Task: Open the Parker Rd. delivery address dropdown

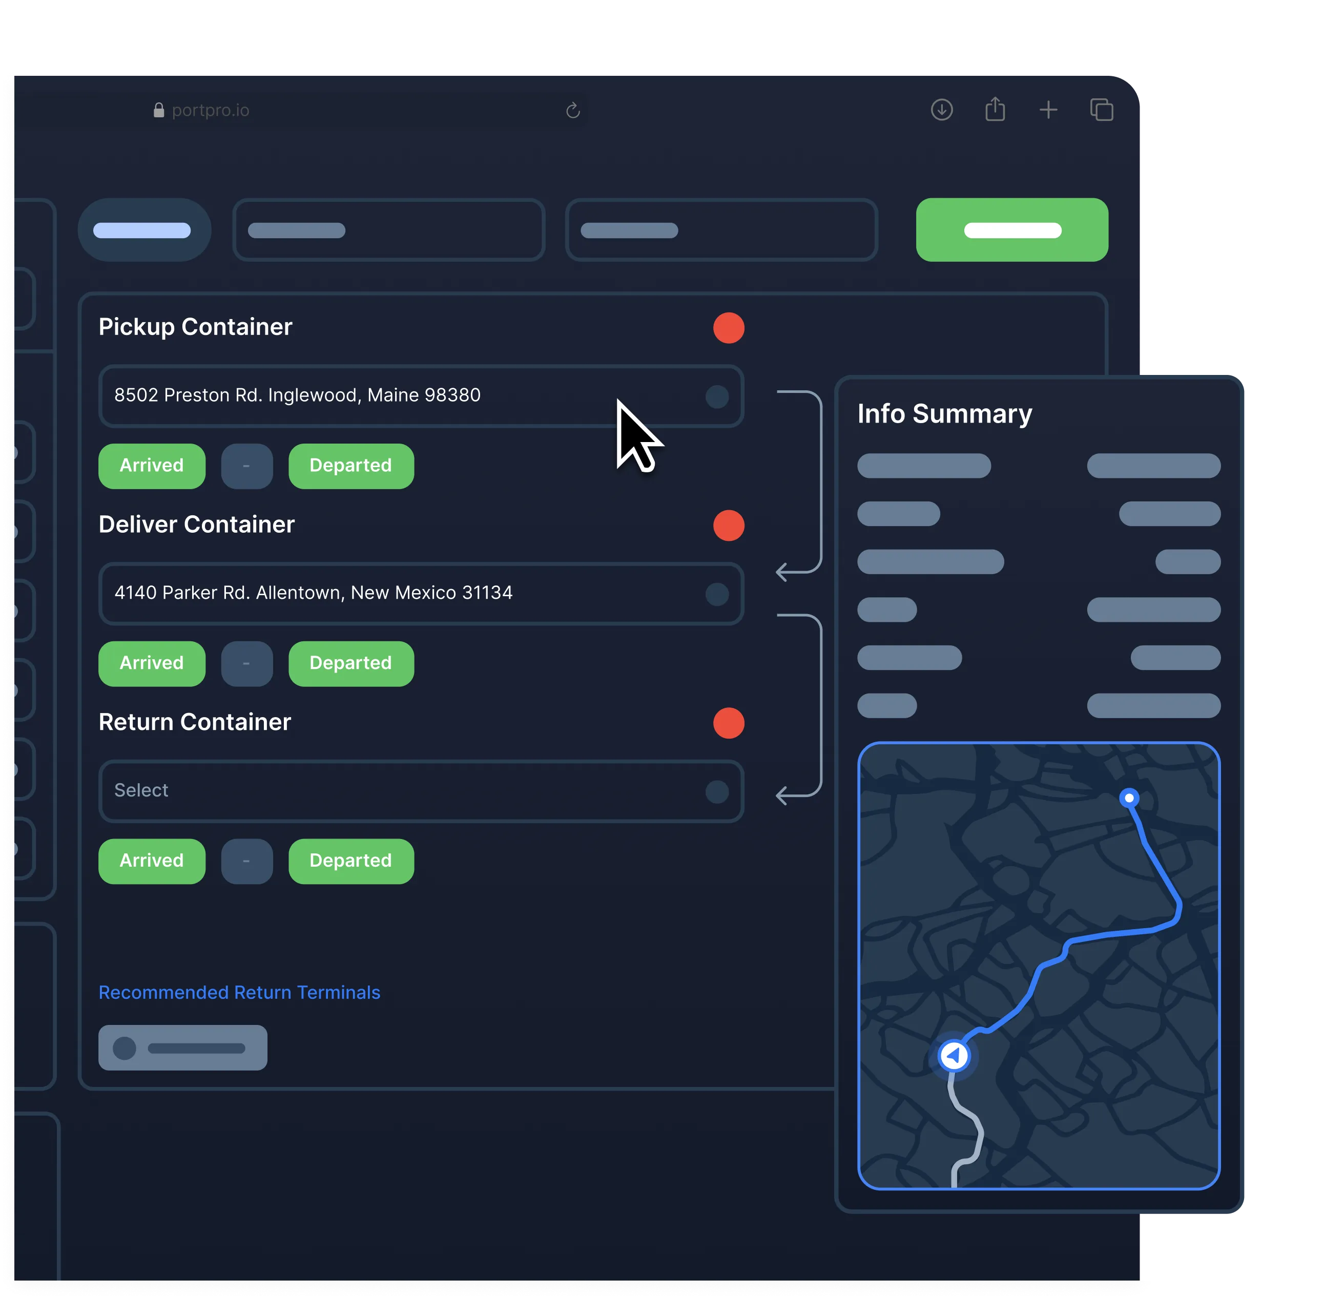Action: pyautogui.click(x=717, y=594)
